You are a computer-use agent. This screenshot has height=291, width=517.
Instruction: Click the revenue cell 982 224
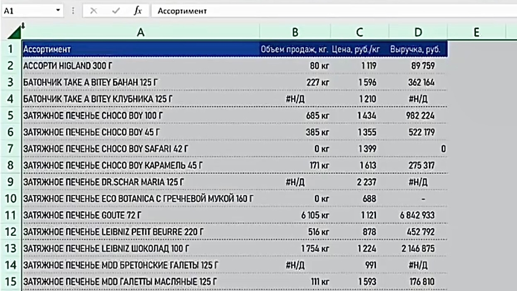point(418,115)
